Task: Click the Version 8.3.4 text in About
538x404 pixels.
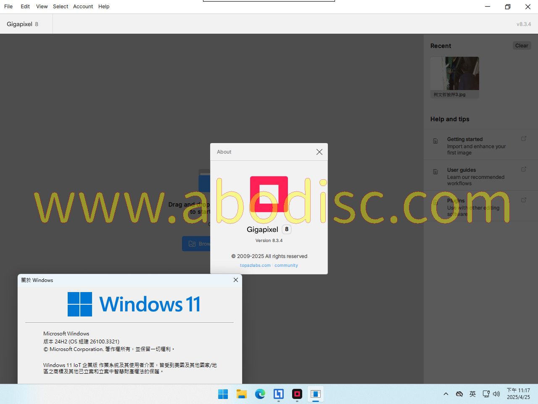Action: tap(269, 241)
